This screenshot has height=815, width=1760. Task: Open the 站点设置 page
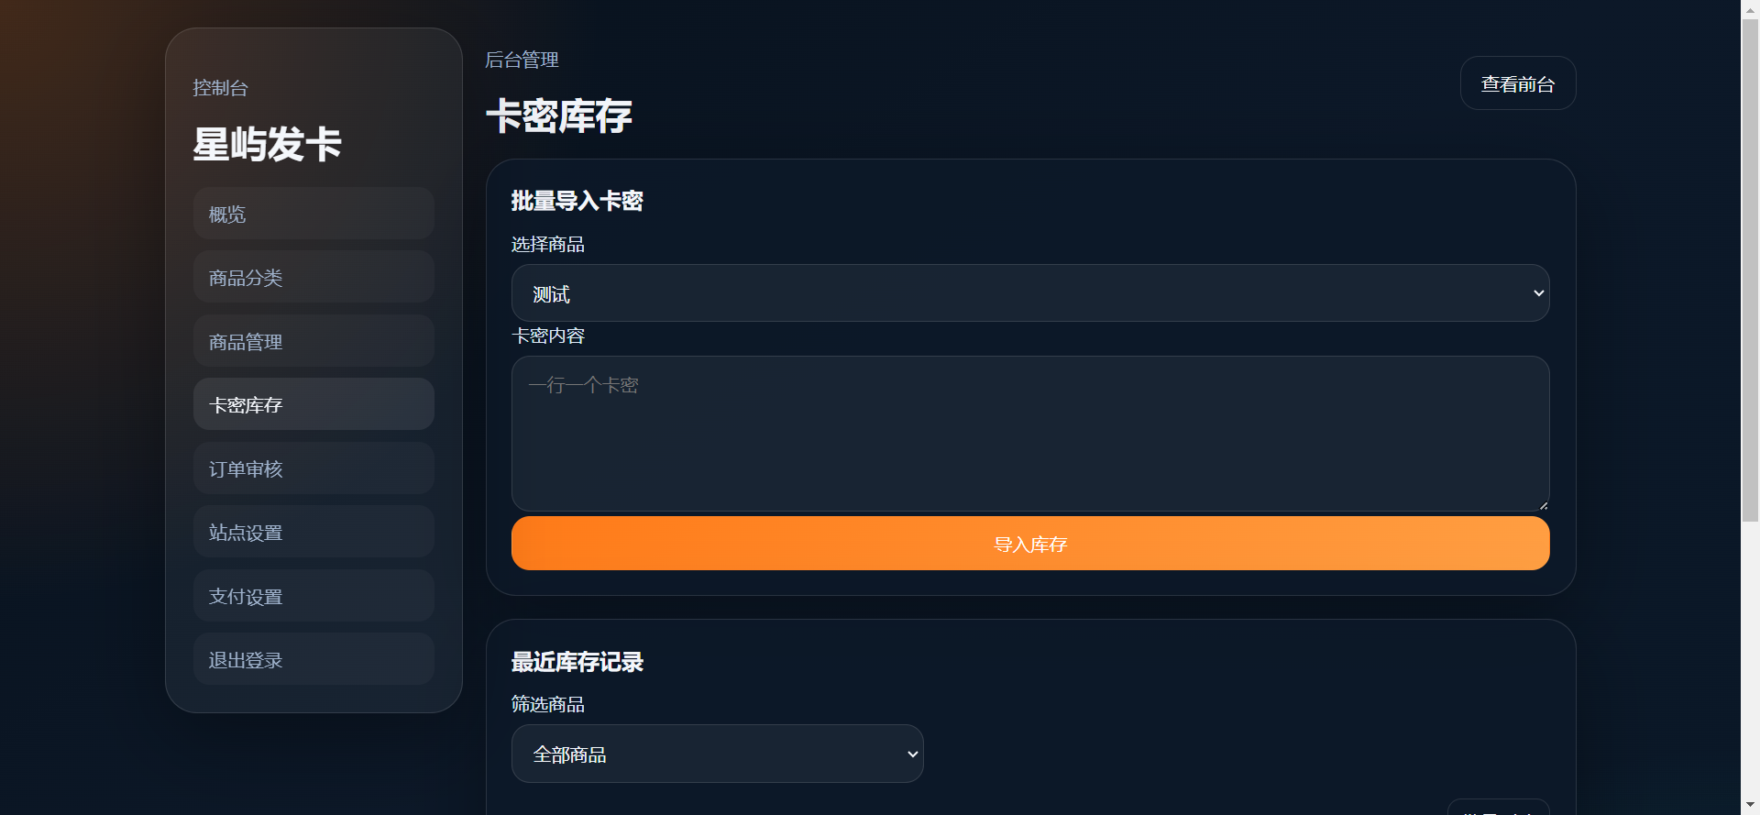point(313,532)
